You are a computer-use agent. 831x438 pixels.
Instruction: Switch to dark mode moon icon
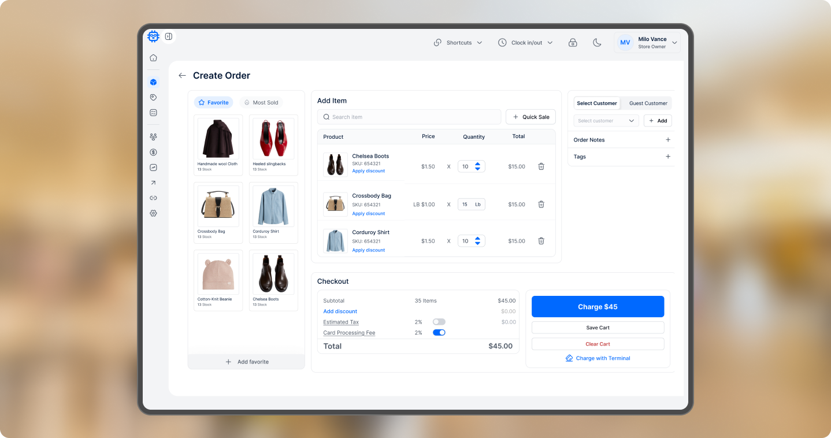597,43
